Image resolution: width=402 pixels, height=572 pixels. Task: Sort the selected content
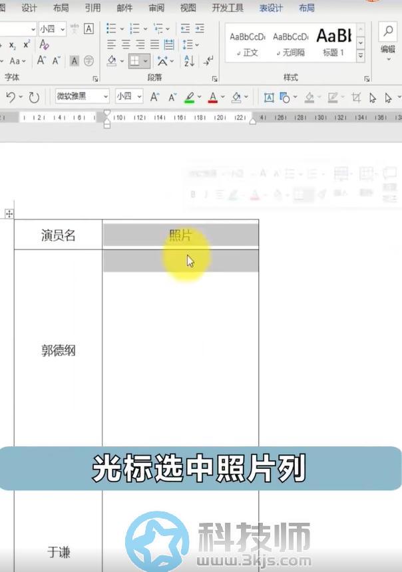(x=189, y=61)
